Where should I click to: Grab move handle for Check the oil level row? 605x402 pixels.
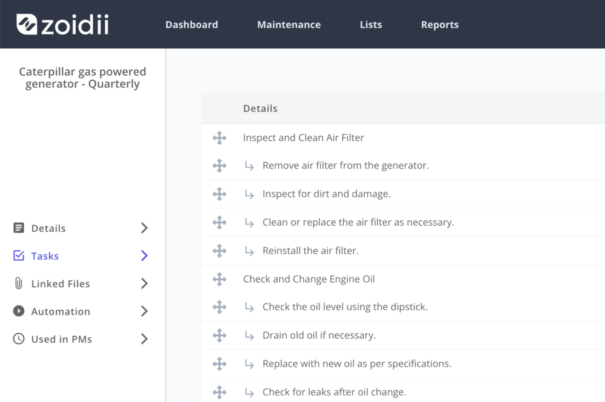tap(220, 307)
